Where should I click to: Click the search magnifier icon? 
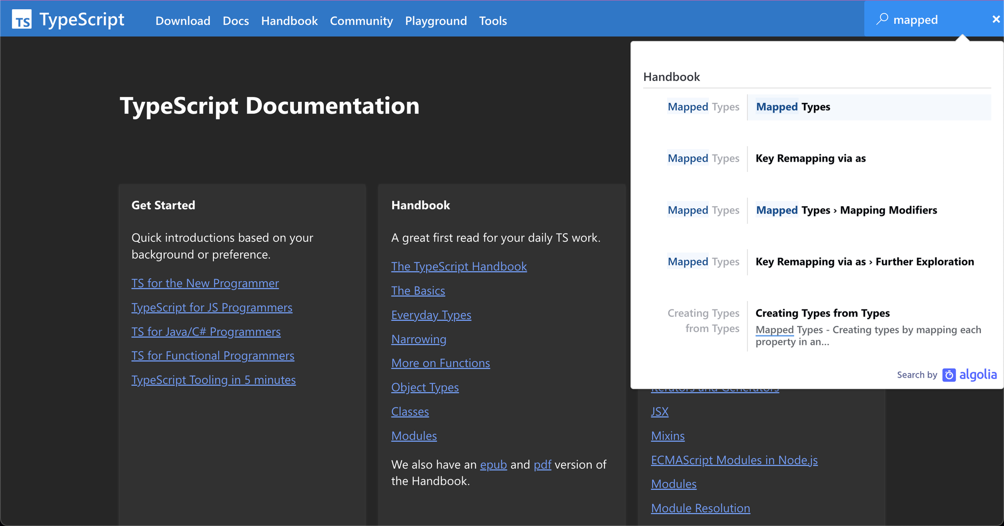tap(882, 19)
